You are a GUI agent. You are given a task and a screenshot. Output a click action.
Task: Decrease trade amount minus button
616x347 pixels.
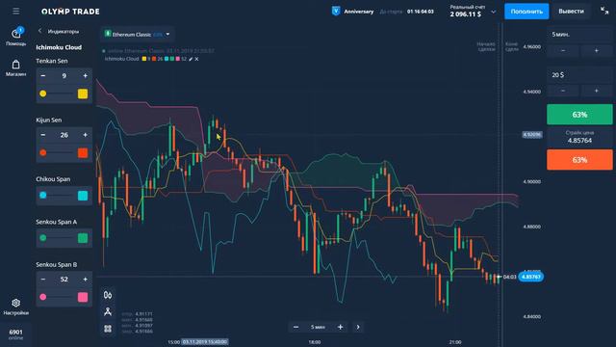click(563, 91)
